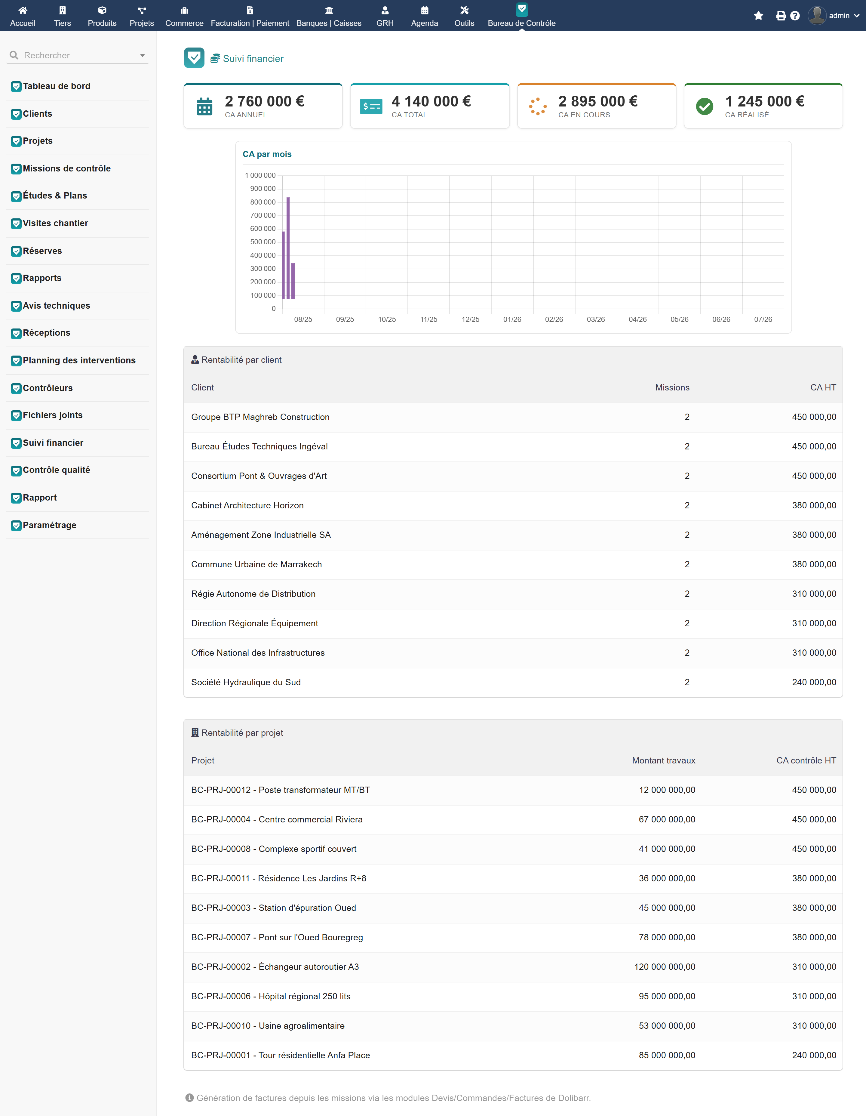Click the print page icon

[x=781, y=16]
